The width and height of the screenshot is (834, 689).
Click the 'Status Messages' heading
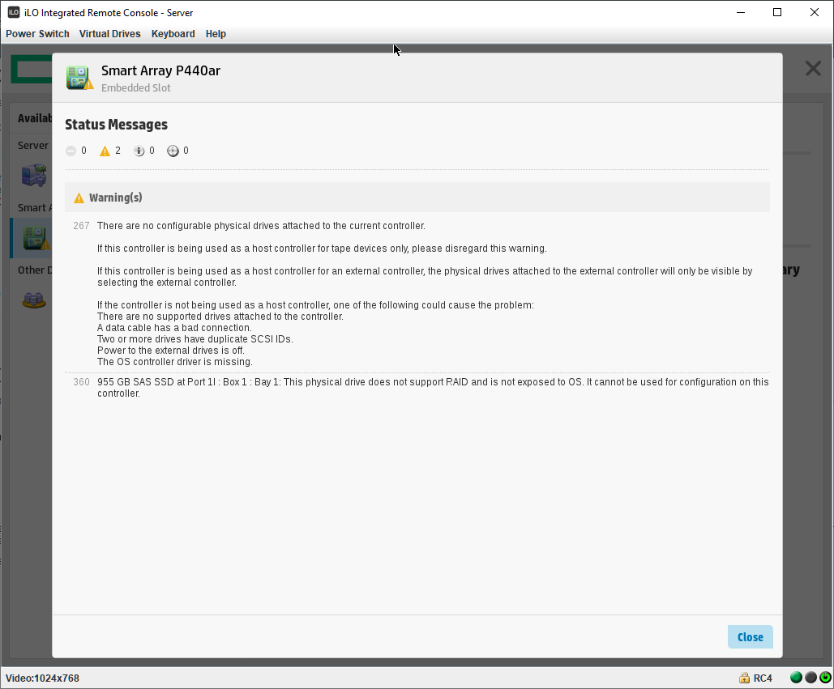pos(116,125)
